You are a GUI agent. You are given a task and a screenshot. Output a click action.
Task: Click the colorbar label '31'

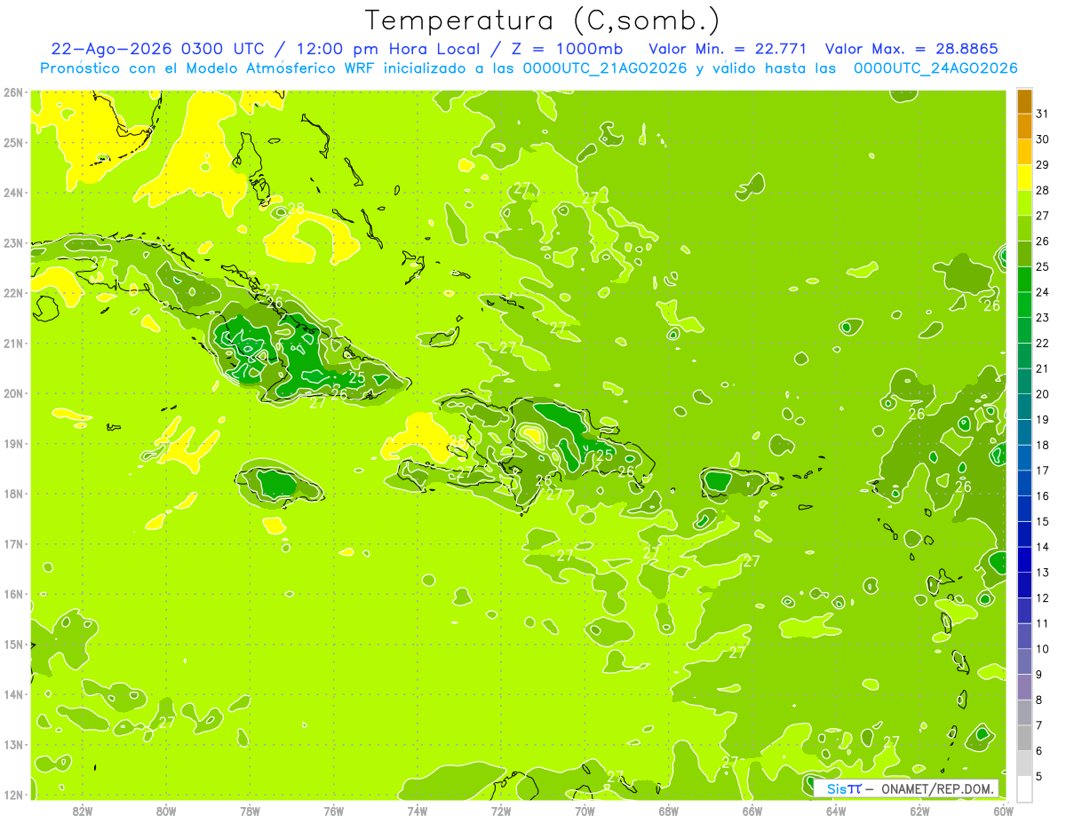pyautogui.click(x=1043, y=115)
